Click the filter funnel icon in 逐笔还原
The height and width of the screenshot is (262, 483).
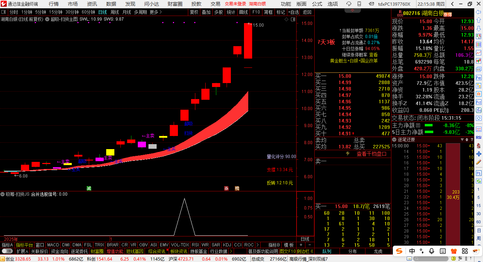pos(462,140)
